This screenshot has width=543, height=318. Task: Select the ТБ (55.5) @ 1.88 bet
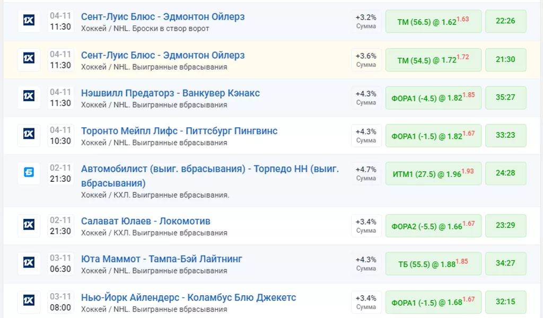433,263
